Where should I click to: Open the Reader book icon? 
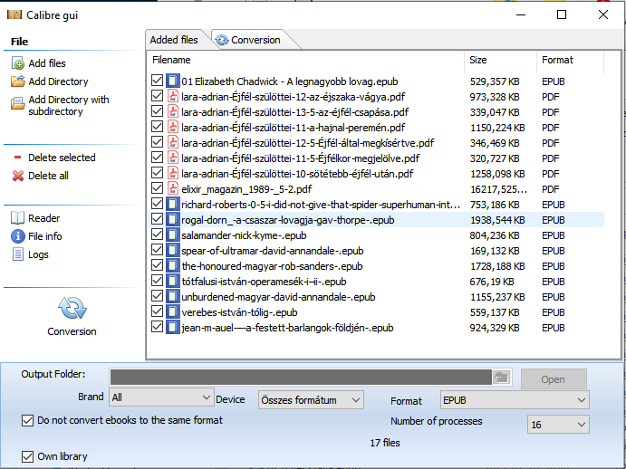[18, 218]
